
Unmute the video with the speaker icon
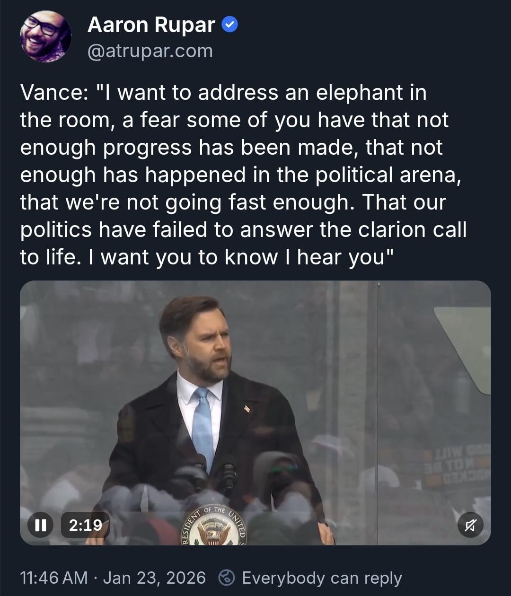tap(470, 525)
